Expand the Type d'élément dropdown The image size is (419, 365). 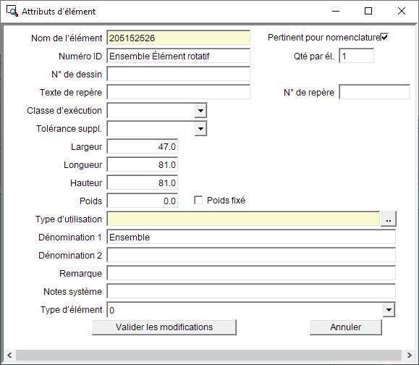(x=389, y=310)
